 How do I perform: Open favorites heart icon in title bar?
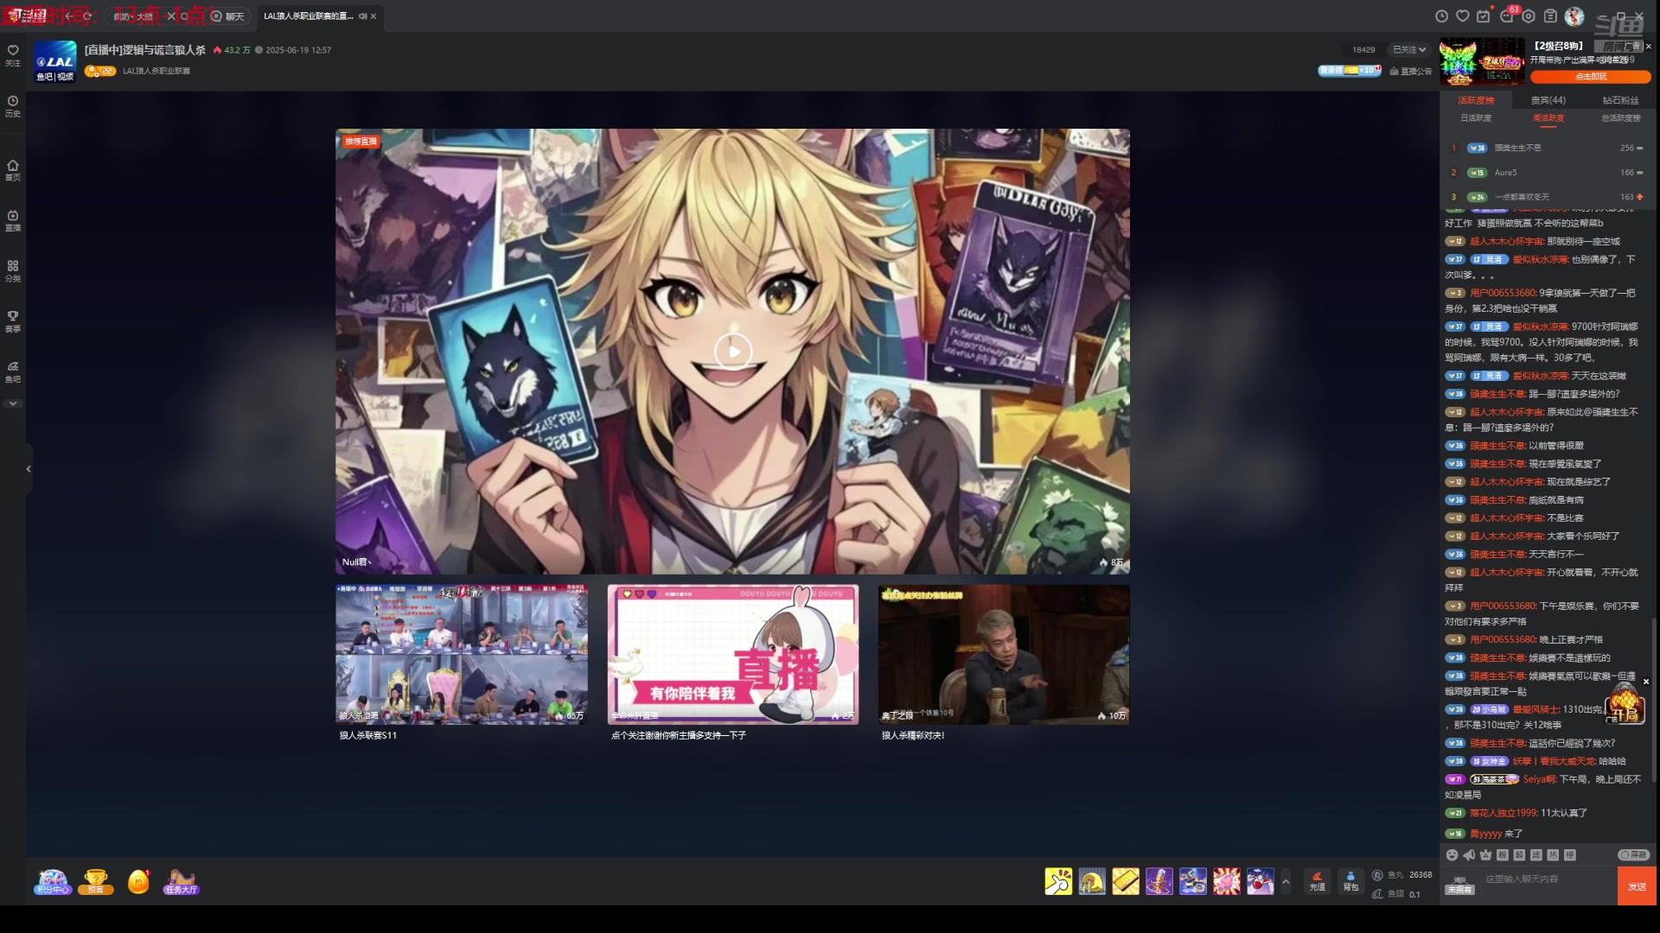(x=1463, y=16)
